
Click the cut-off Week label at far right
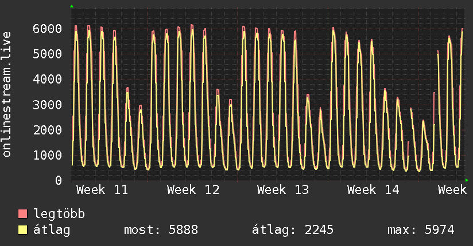coord(452,190)
